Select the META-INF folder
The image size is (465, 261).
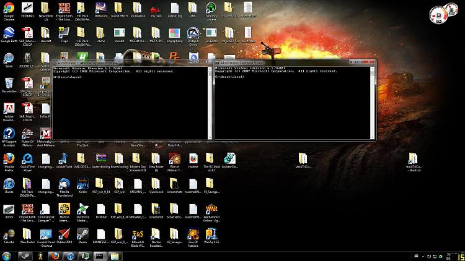tap(156, 35)
